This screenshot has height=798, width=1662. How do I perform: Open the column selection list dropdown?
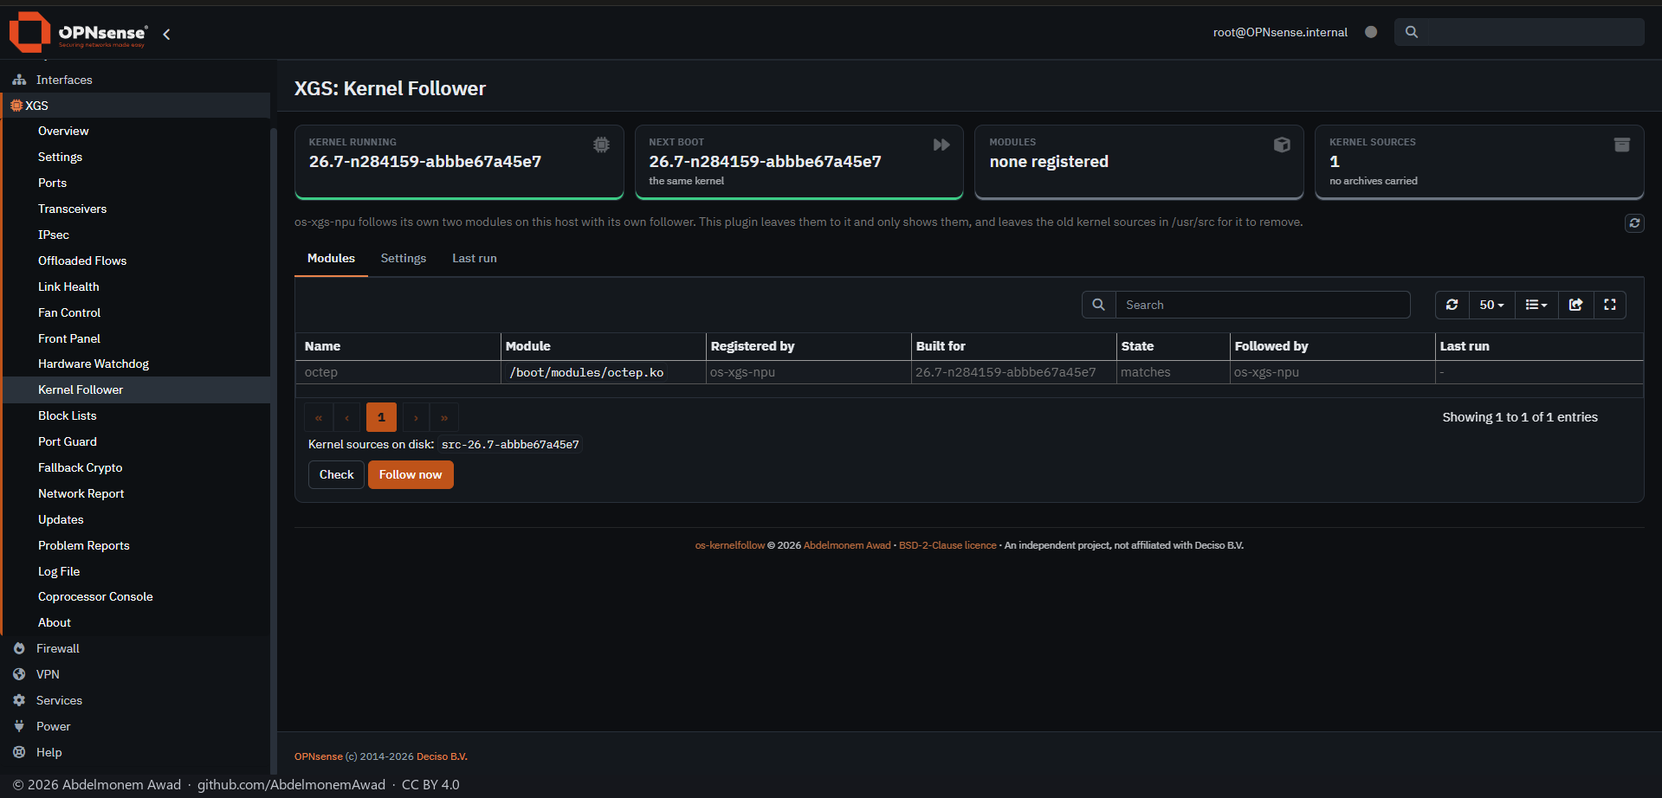1536,305
